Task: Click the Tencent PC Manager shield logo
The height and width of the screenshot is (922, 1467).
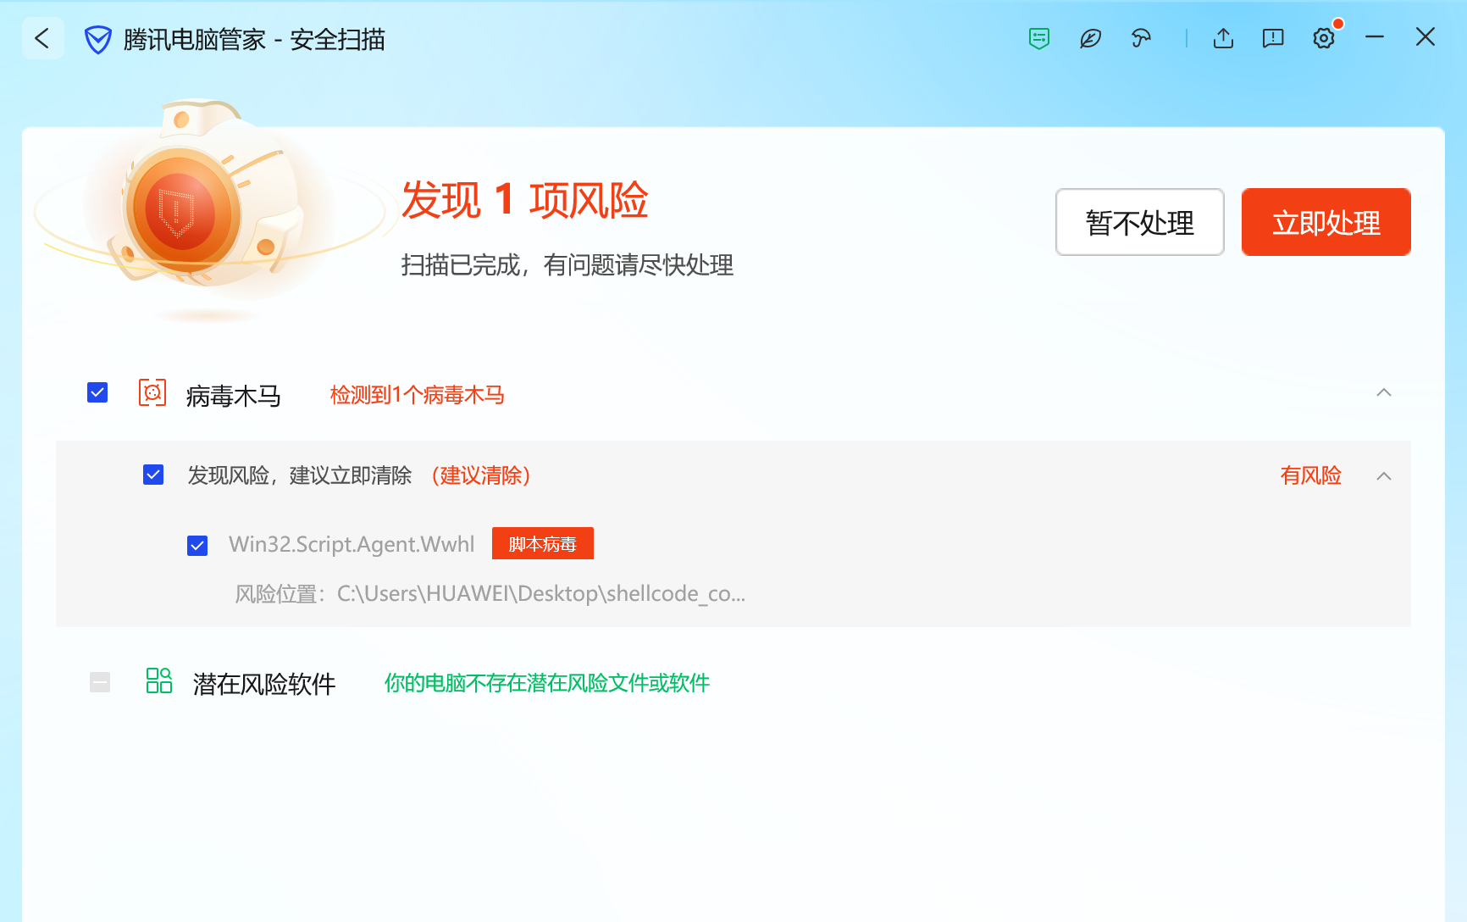Action: [x=98, y=40]
